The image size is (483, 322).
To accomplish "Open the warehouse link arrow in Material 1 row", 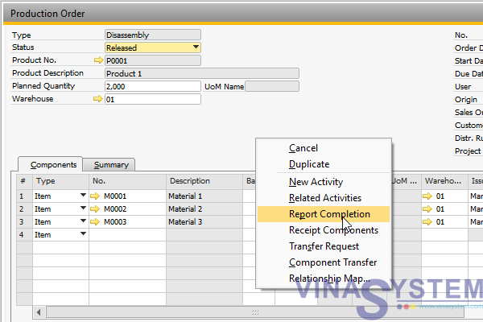I will (427, 196).
